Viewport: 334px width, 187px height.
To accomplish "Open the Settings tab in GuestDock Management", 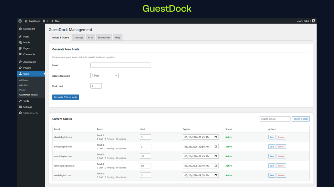I will point(79,38).
